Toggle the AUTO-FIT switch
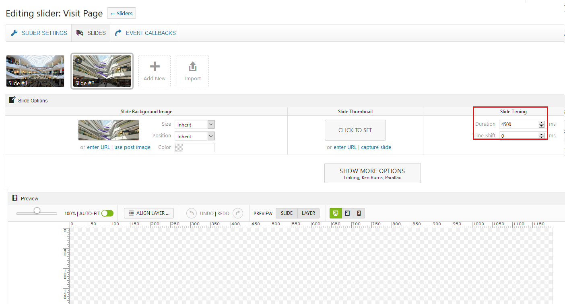The image size is (565, 304). pyautogui.click(x=107, y=213)
